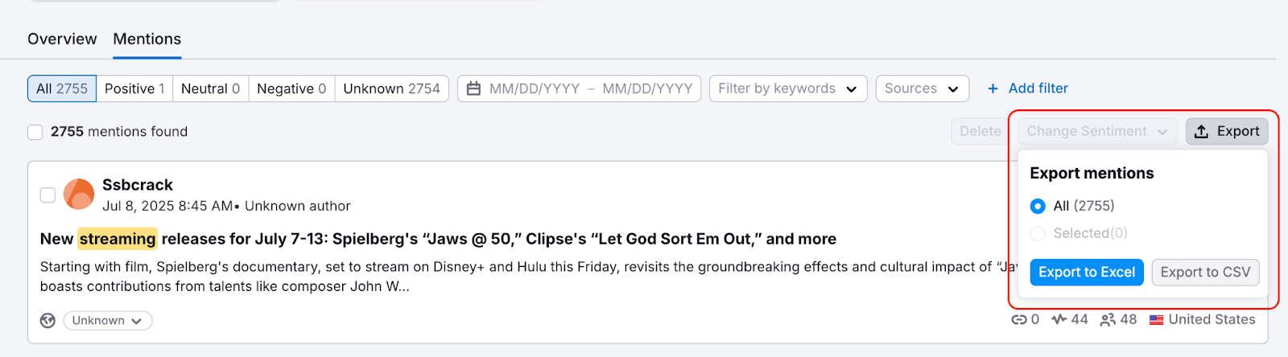This screenshot has height=357, width=1288.
Task: Click the Ssbcrack source avatar icon
Action: pos(79,195)
